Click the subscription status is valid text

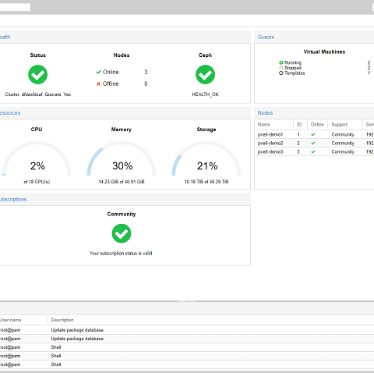(121, 254)
